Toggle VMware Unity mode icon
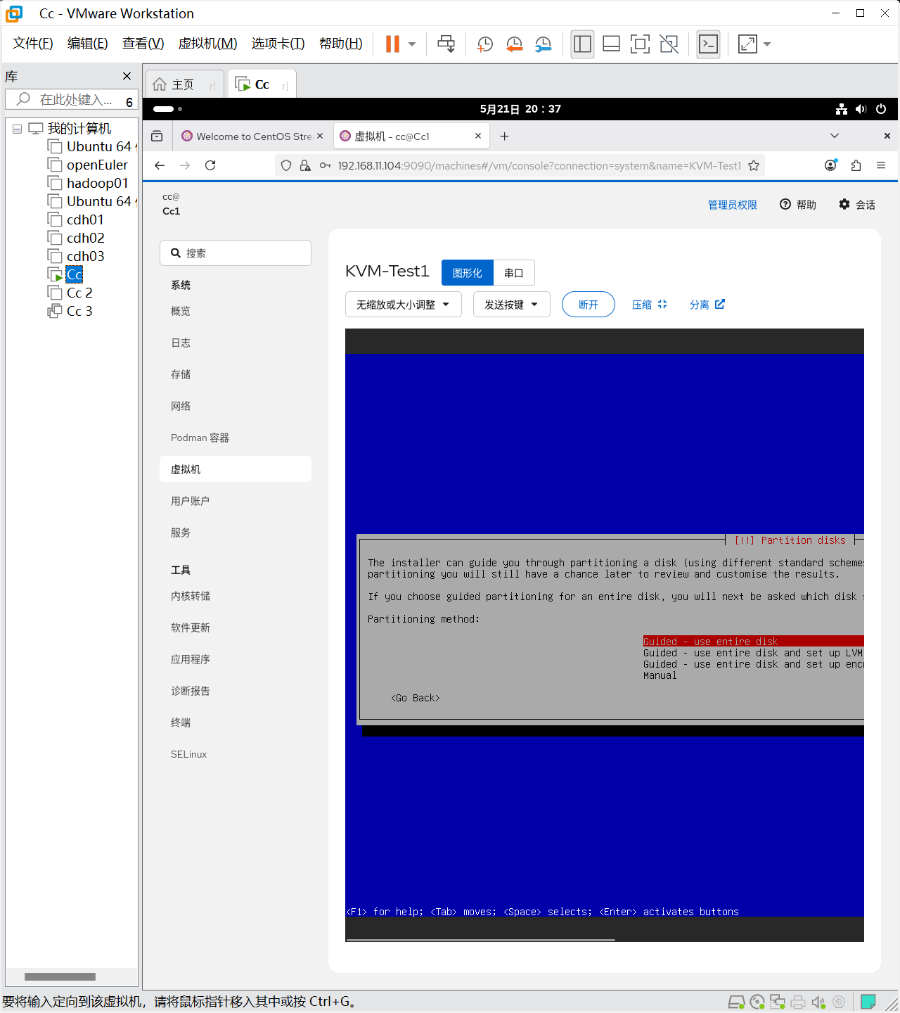This screenshot has height=1013, width=900. tap(669, 44)
